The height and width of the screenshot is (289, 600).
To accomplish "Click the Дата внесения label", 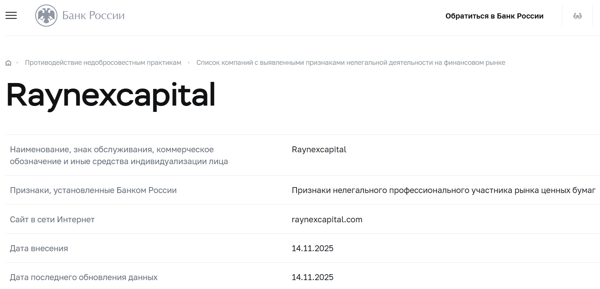I will coord(39,248).
